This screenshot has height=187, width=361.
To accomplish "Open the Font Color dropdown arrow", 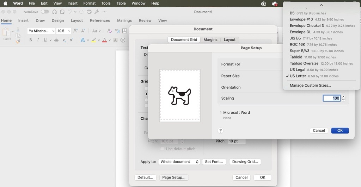I will (x=110, y=40).
